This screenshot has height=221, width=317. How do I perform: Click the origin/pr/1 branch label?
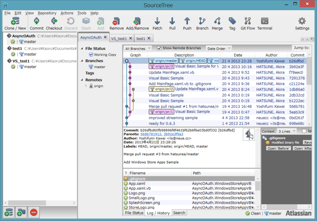pos(161,112)
